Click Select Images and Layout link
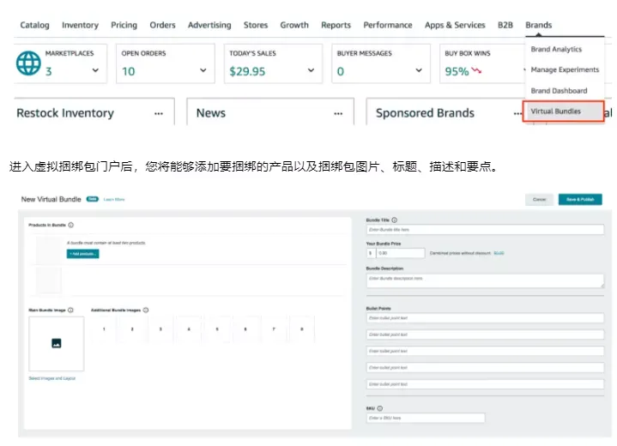The image size is (617, 446). [x=52, y=378]
